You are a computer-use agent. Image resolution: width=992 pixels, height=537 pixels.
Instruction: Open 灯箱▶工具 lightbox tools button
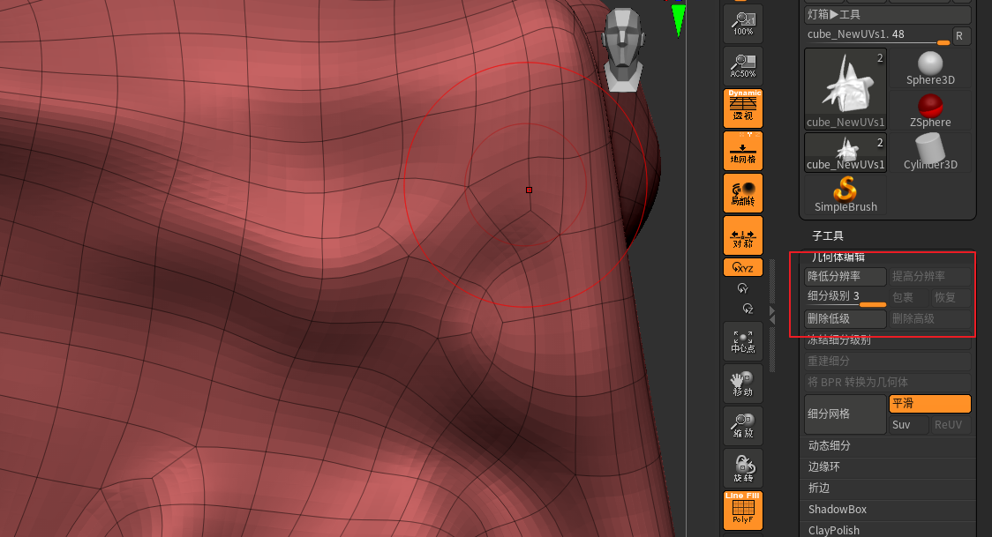click(x=888, y=14)
